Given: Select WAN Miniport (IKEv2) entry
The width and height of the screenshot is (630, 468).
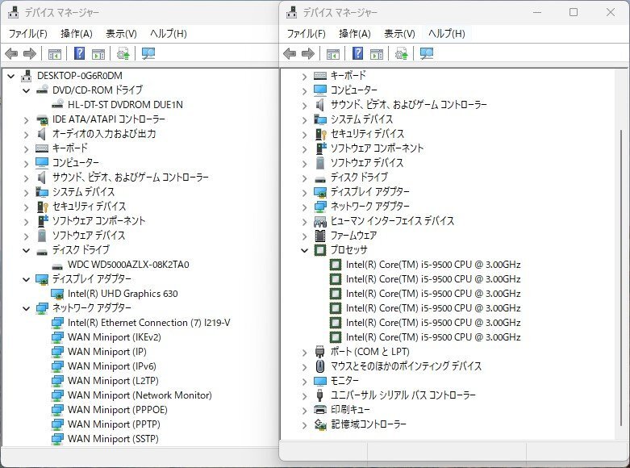Looking at the screenshot, I should coord(114,337).
